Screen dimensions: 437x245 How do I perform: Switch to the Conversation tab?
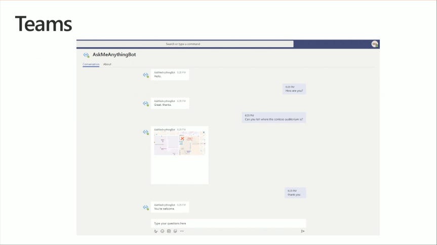pos(91,64)
